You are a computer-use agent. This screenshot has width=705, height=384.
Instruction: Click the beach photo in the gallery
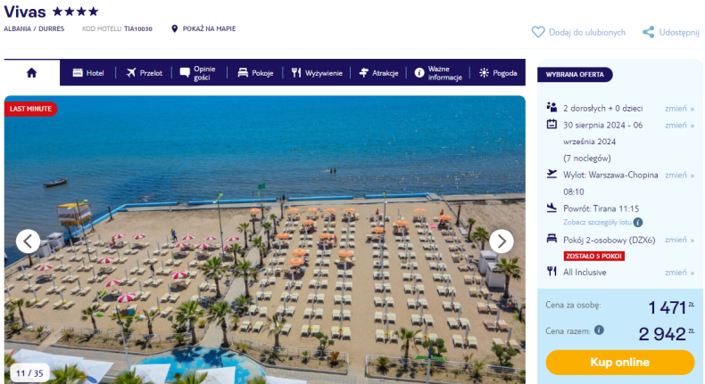pos(265,240)
